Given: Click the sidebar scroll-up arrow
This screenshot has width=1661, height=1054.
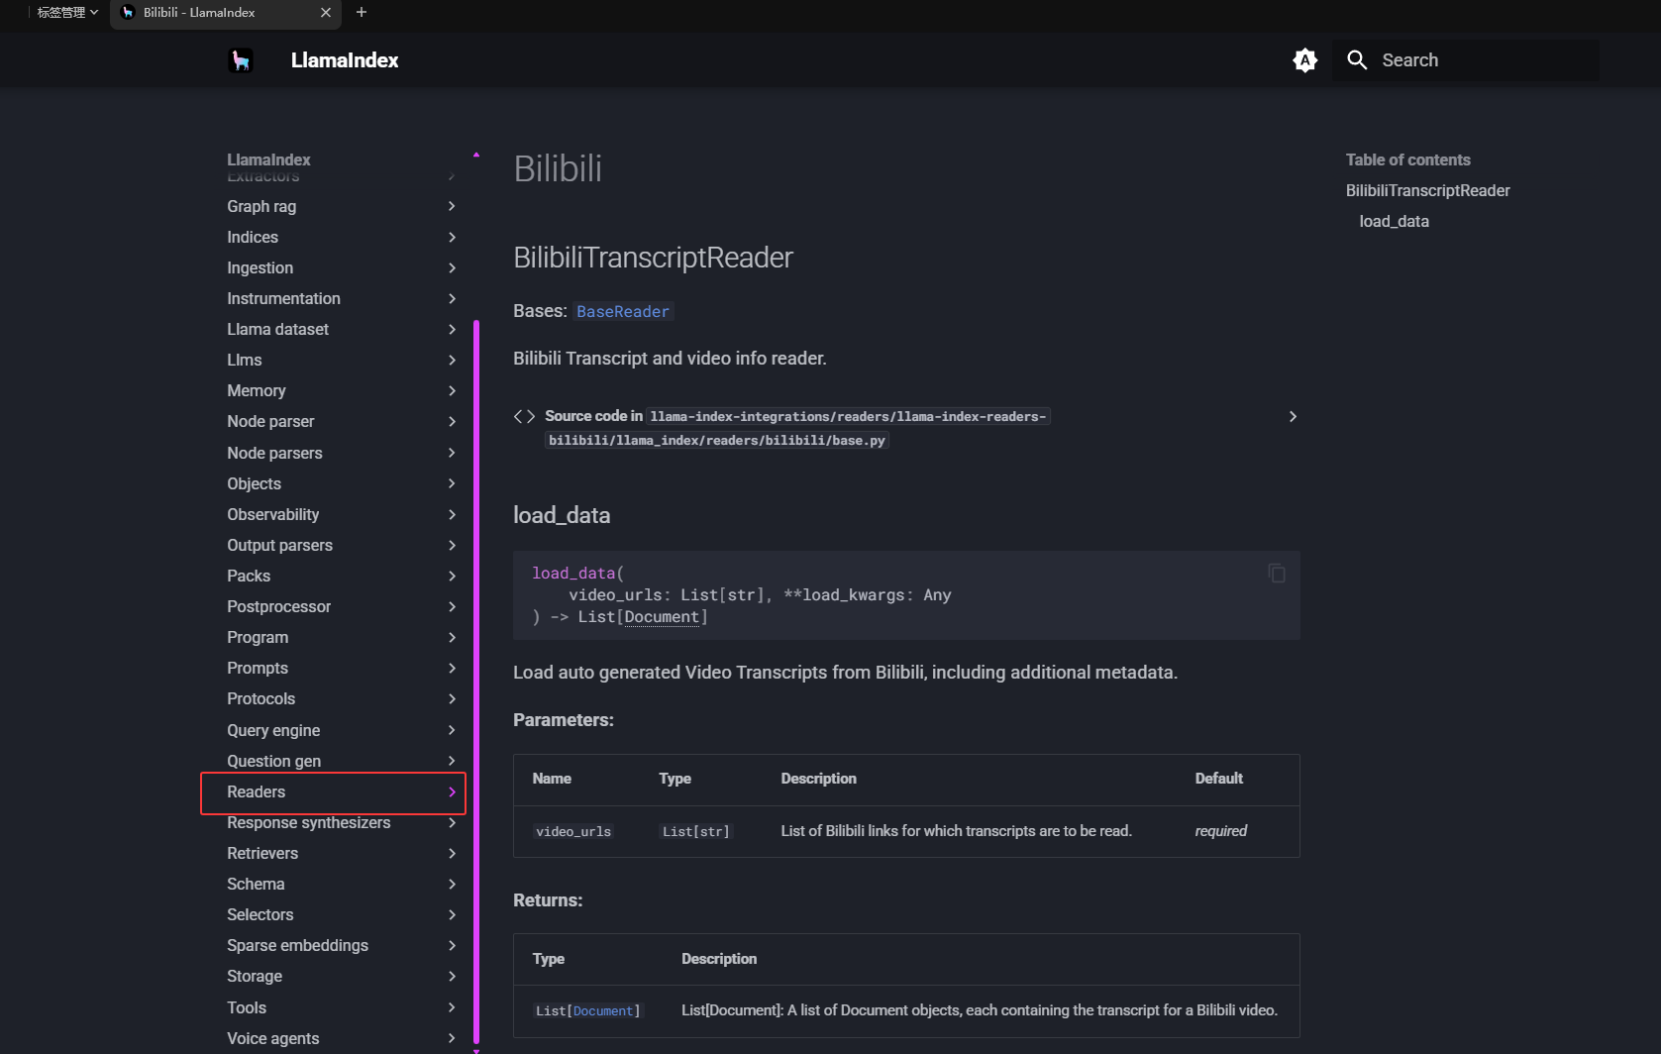Looking at the screenshot, I should [x=476, y=155].
